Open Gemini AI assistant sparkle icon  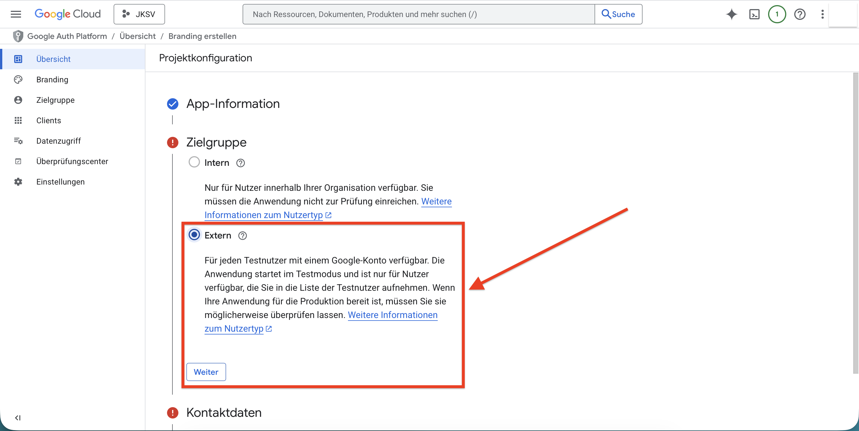point(731,14)
